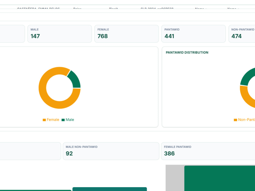
Task: Click the MALE NON-PANTAWID 92 card
Action: (x=111, y=151)
